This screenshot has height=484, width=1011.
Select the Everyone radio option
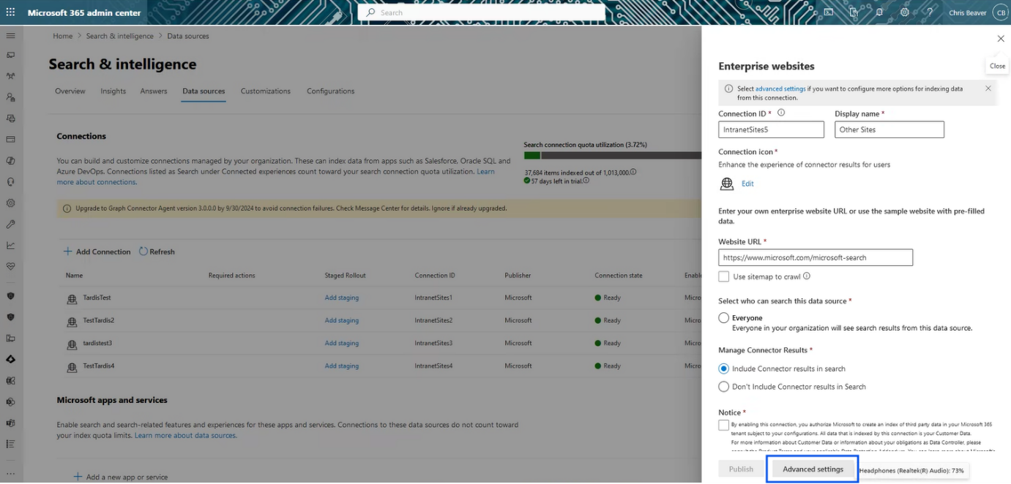[x=724, y=318]
